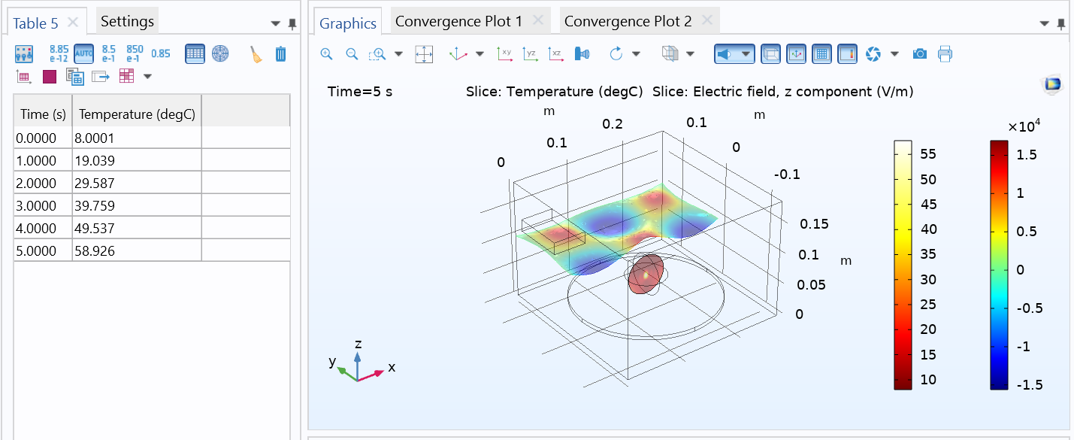Click the Temperature (degC) column header

click(137, 114)
